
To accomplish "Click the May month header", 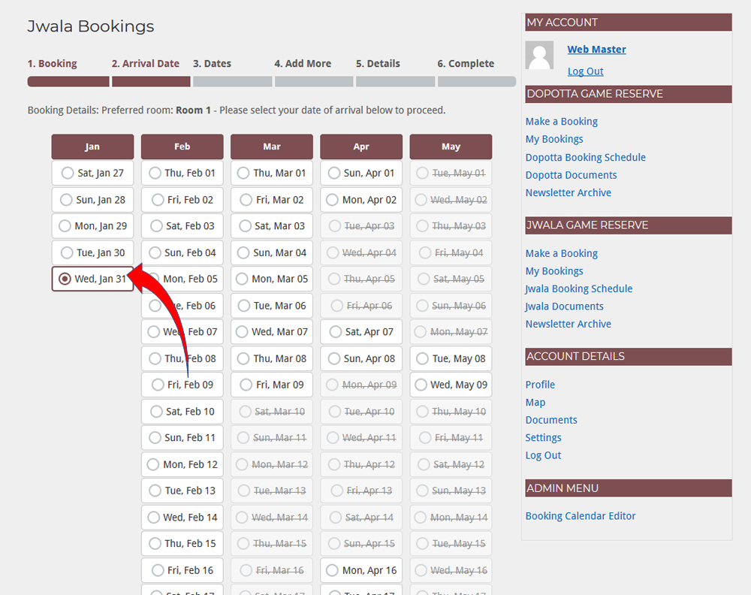I will click(451, 146).
